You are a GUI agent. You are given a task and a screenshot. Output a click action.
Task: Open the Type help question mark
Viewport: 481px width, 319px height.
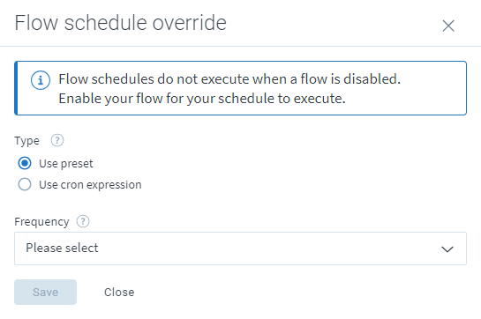coord(57,141)
